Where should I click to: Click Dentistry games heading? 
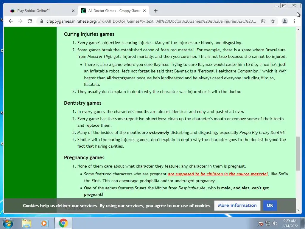[83, 103]
